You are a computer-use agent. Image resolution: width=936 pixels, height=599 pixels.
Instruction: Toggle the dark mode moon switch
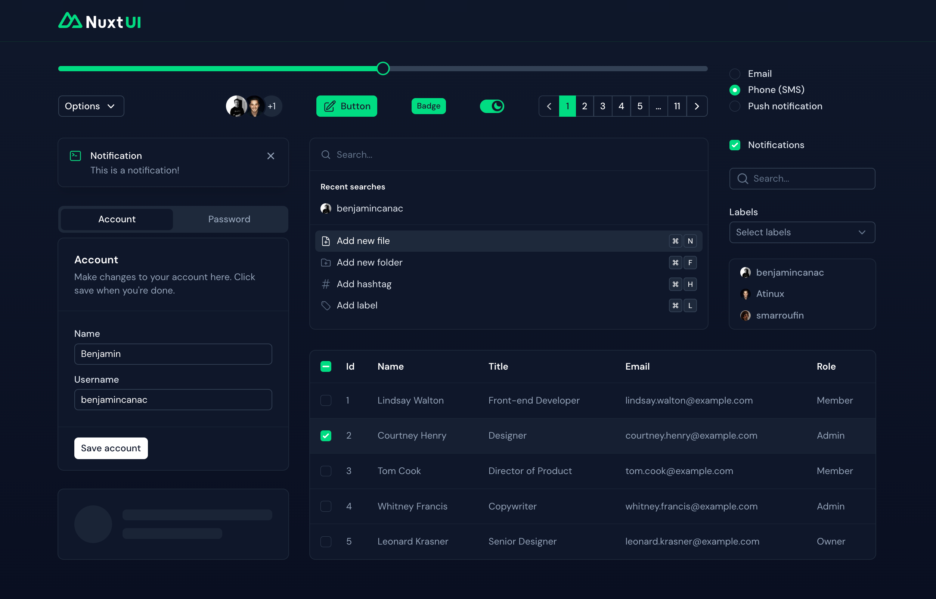pos(492,106)
